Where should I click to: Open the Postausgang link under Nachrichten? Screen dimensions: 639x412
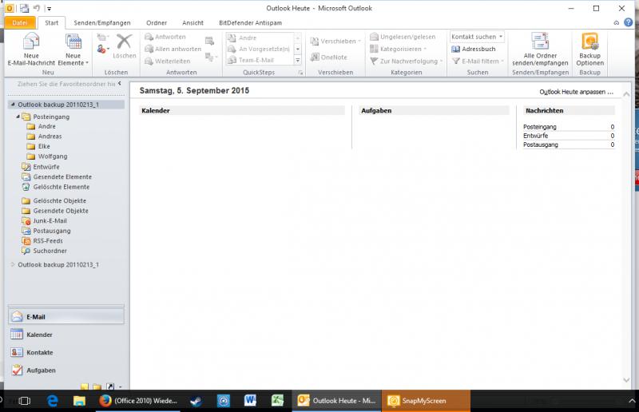[x=541, y=145]
